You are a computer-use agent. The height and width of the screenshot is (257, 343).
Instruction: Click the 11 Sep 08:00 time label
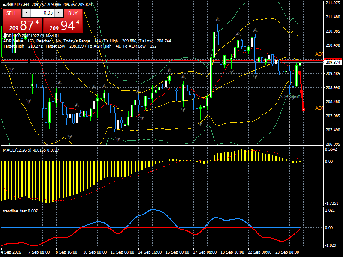[x=123, y=252]
